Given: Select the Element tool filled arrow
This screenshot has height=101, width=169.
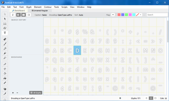Looking at the screenshot, I should pyautogui.click(x=5, y=19).
